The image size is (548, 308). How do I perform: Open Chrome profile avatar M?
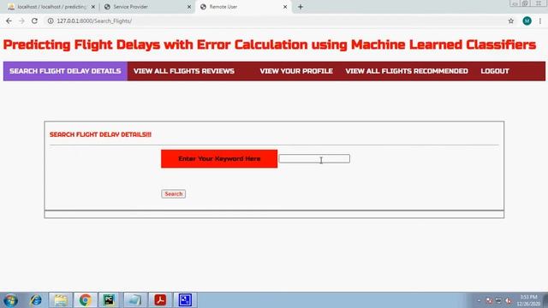pyautogui.click(x=527, y=21)
